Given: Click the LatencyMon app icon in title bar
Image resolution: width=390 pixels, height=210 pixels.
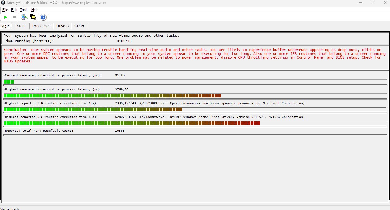Looking at the screenshot, I should (x=3, y=3).
